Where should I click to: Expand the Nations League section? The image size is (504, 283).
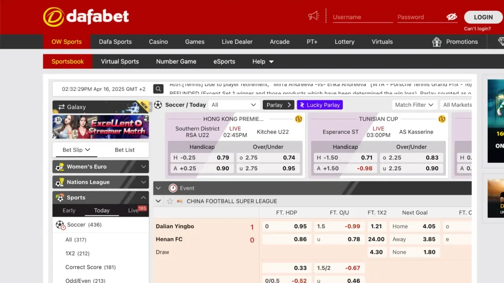(x=143, y=182)
